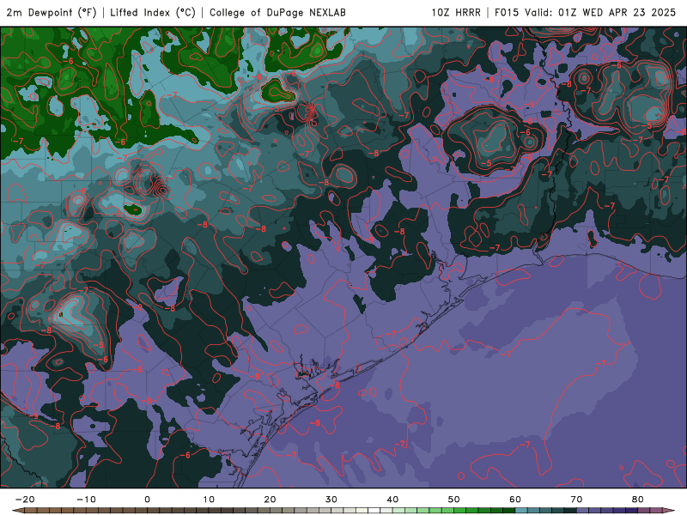Click the 0 label on the color scale

coord(147,500)
